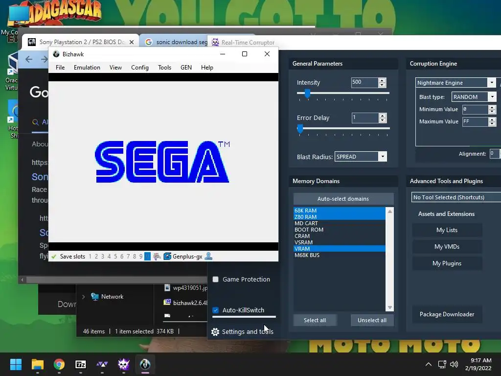This screenshot has height=376, width=501.
Task: Open My Plugins
Action: click(447, 263)
